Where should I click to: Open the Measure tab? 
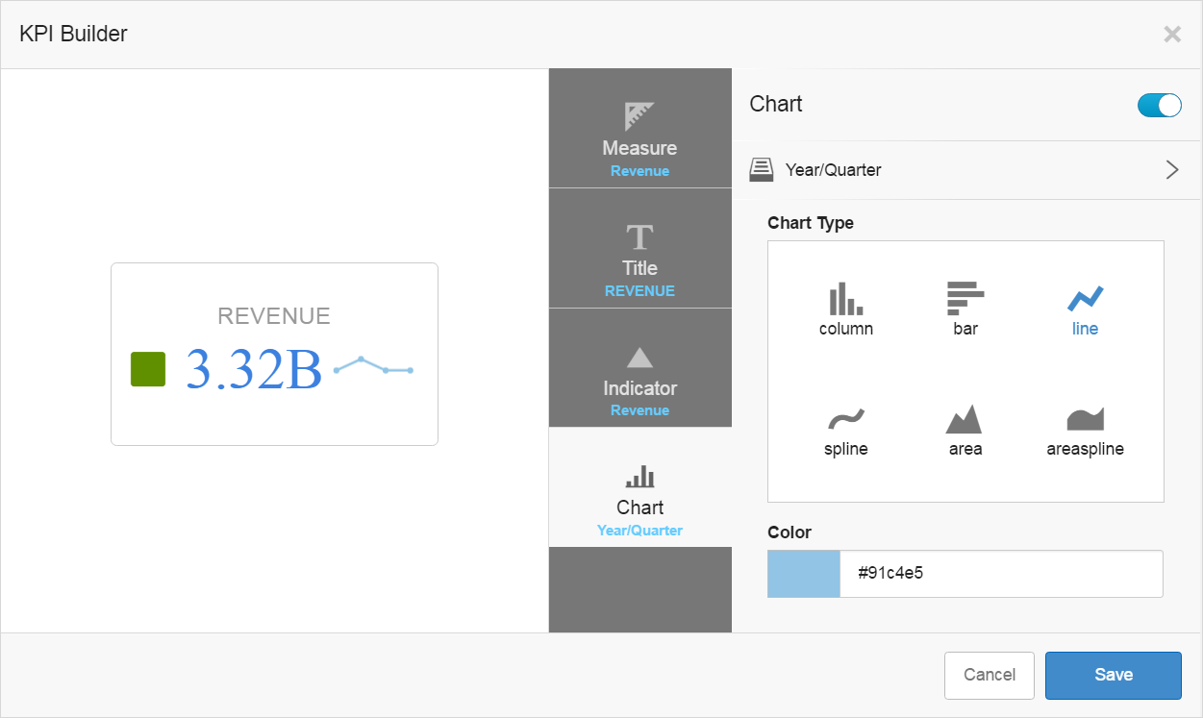point(639,128)
